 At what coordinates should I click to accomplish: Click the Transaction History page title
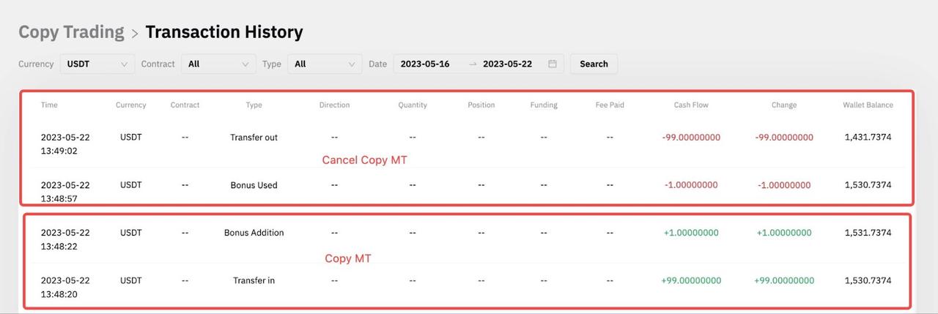[224, 32]
